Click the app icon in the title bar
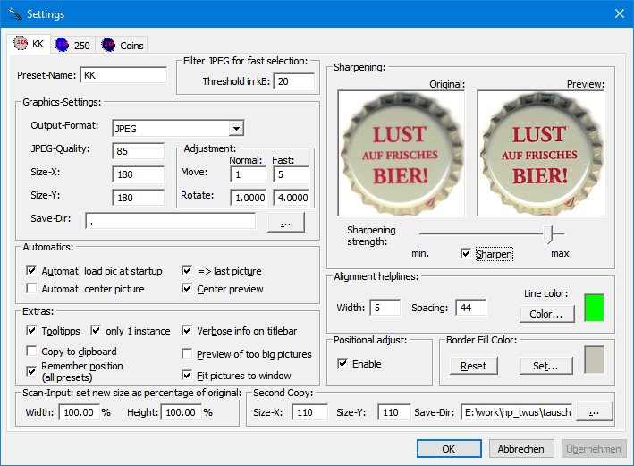The width and height of the screenshot is (634, 466). [14, 14]
